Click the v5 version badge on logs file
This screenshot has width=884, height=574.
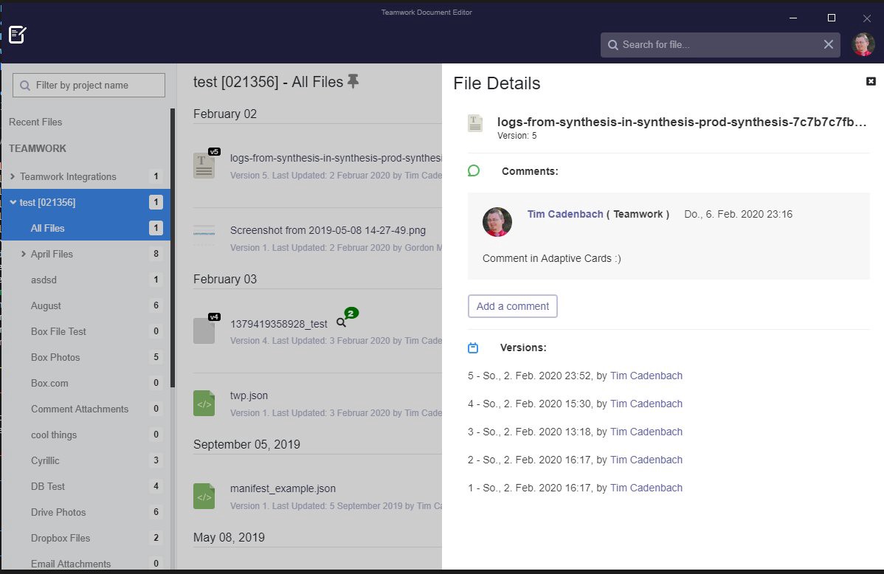pyautogui.click(x=214, y=152)
